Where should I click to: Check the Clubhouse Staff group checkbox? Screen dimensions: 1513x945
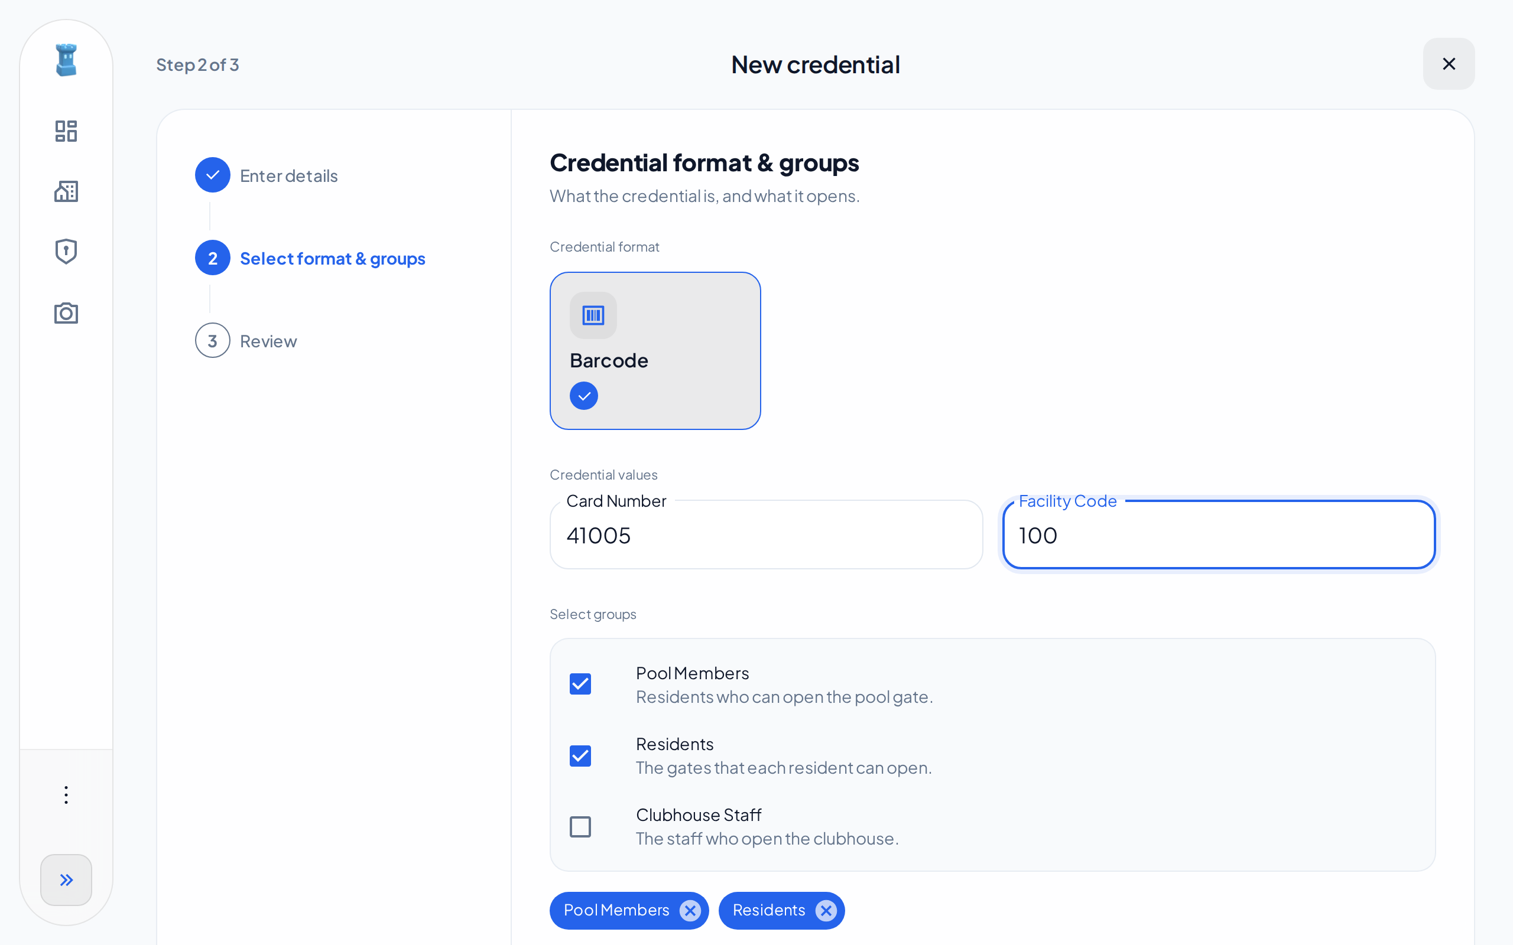click(x=580, y=826)
